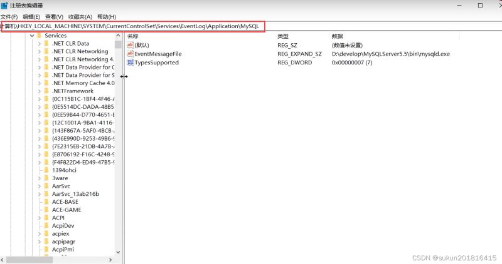Open the 文件(F) menu
This screenshot has height=264, width=502.
tap(9, 16)
